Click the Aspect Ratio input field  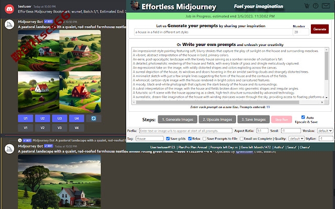tap(262, 131)
